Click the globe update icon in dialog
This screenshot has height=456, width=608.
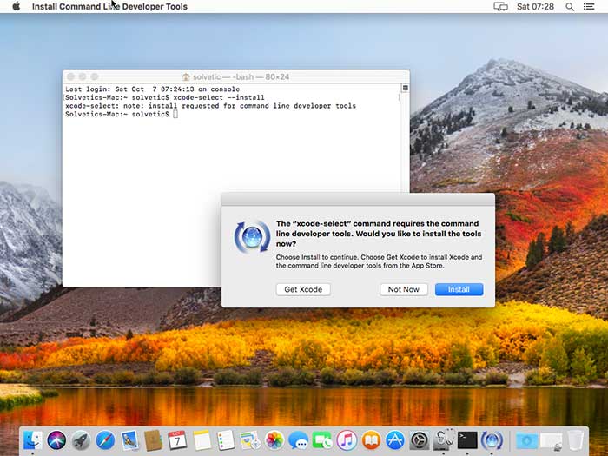pos(252,236)
